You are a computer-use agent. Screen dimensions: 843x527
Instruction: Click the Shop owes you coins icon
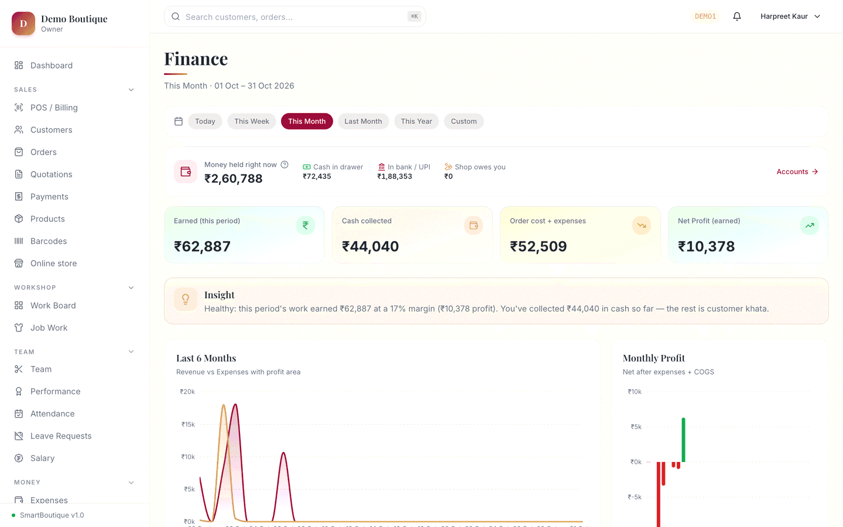pyautogui.click(x=448, y=167)
